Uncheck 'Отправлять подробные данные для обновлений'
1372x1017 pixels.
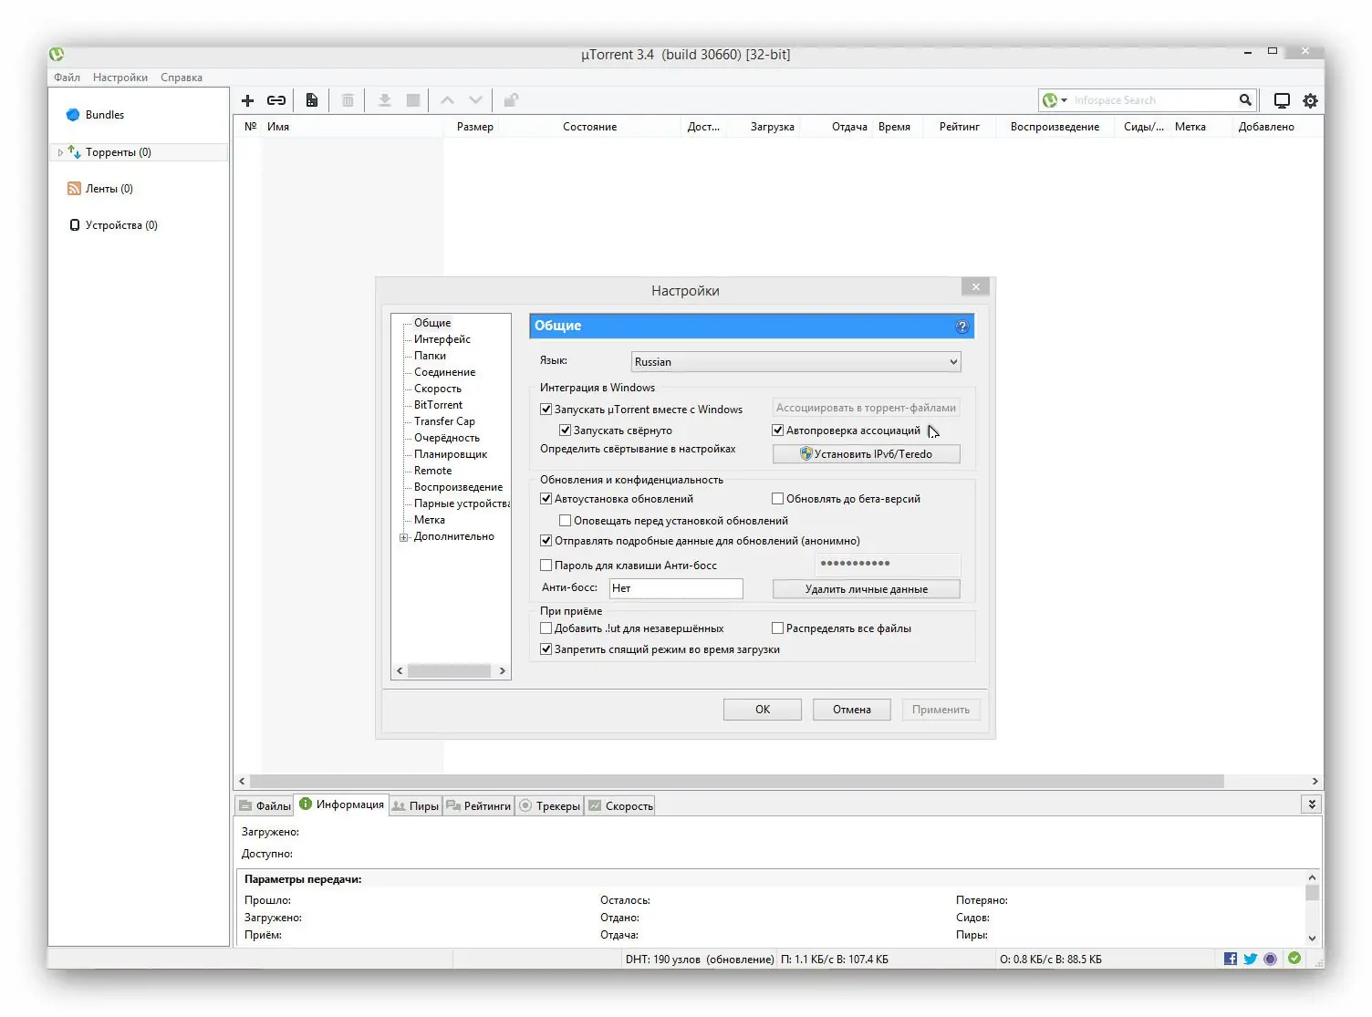pyautogui.click(x=546, y=541)
